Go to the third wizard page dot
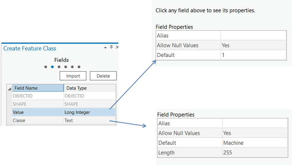This screenshot has height=165, width=292. [x=59, y=67]
